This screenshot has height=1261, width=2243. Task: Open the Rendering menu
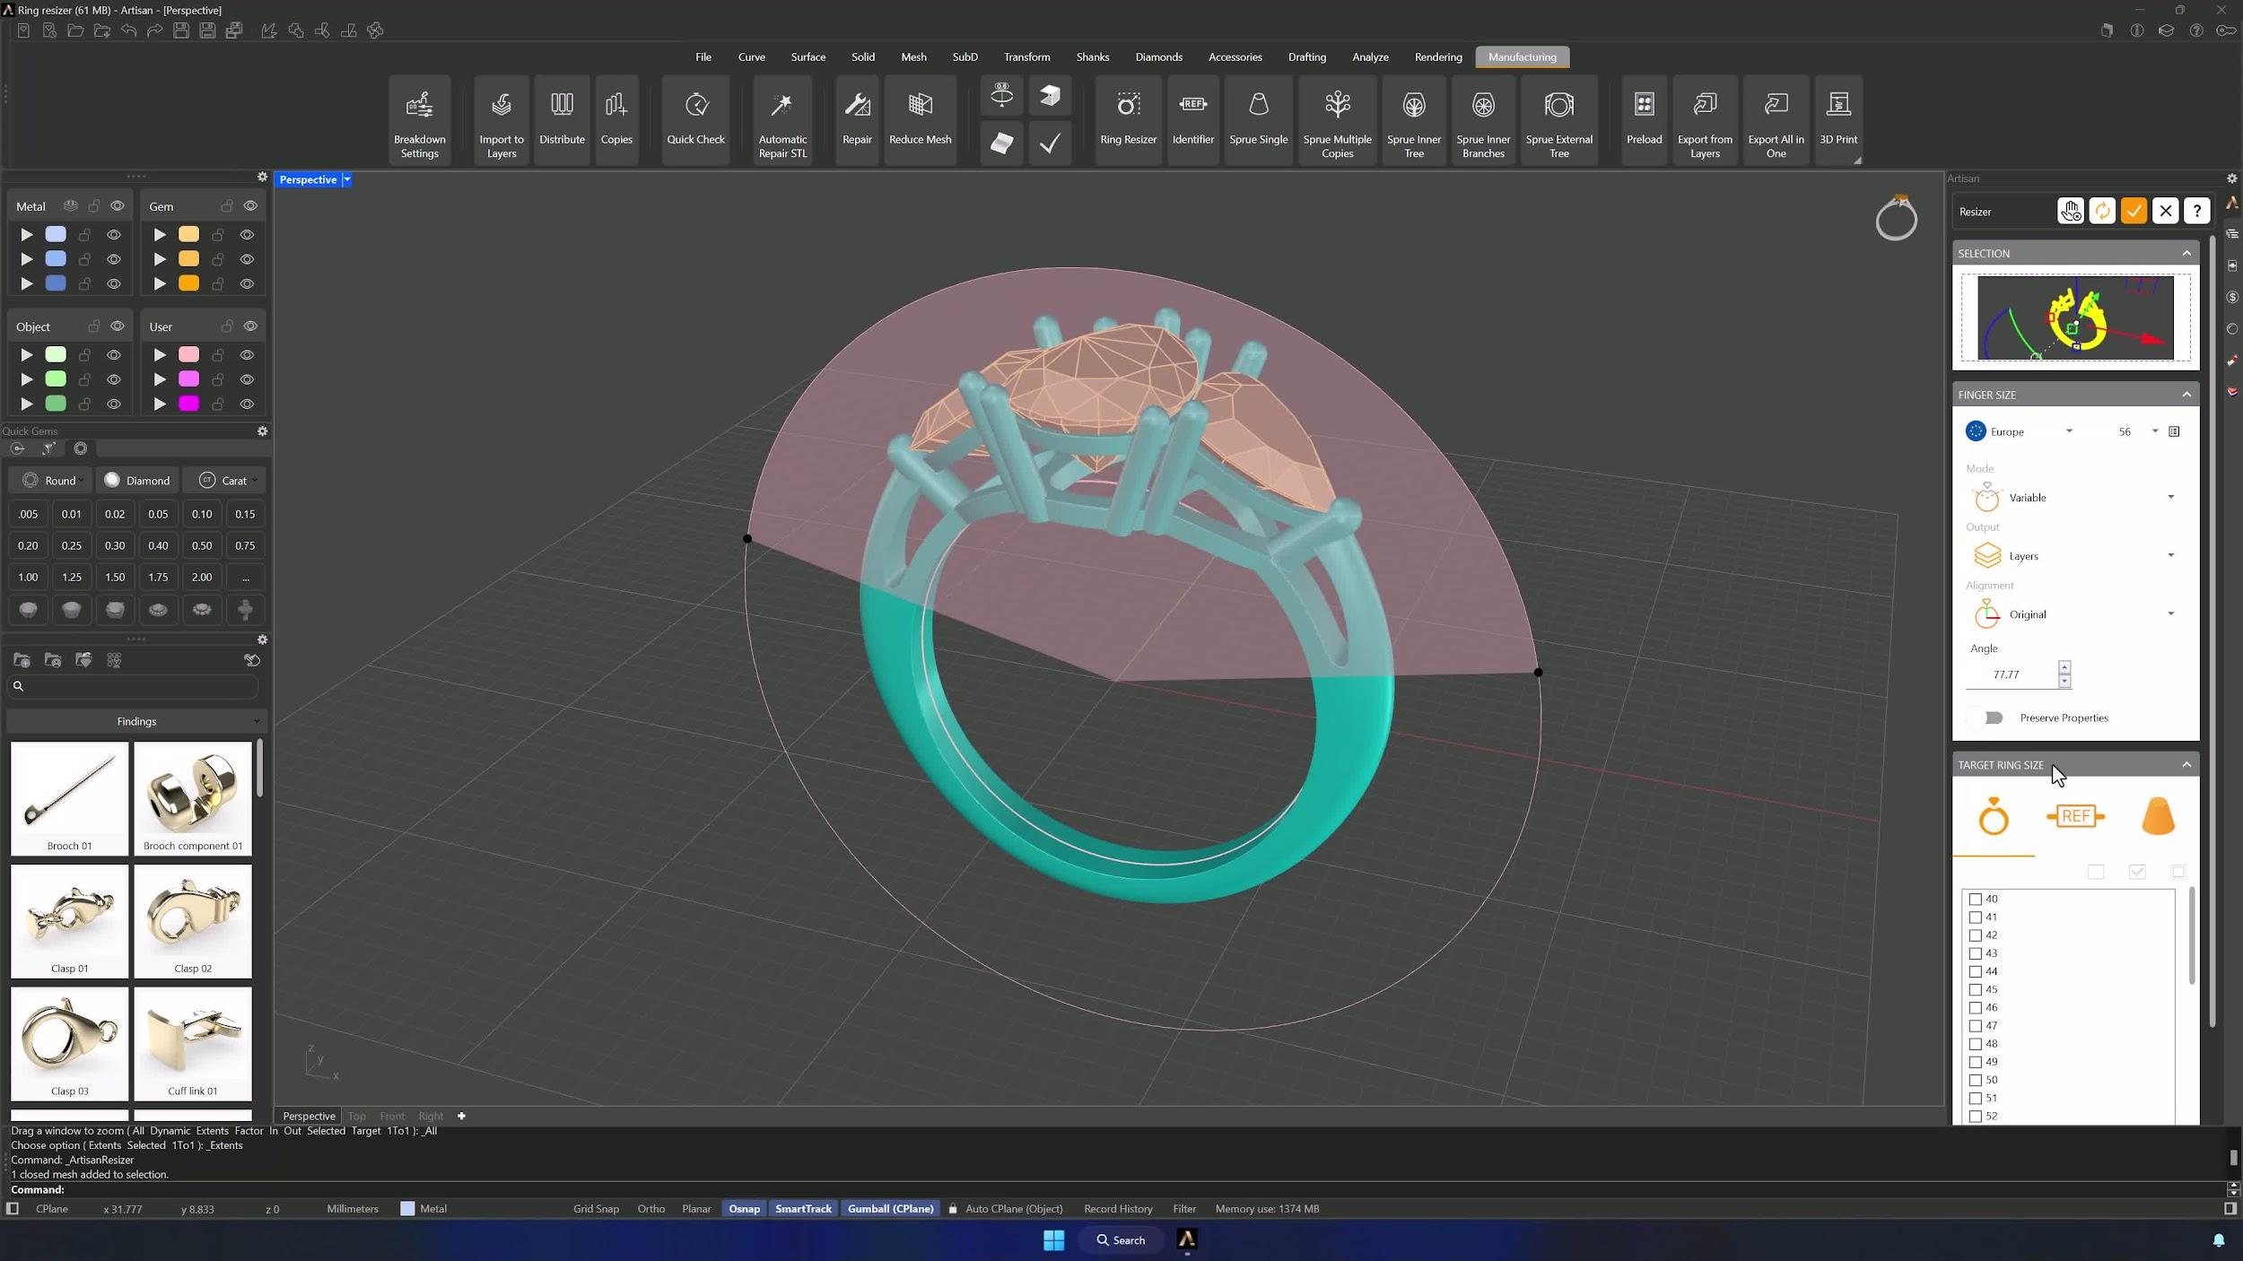(1437, 57)
